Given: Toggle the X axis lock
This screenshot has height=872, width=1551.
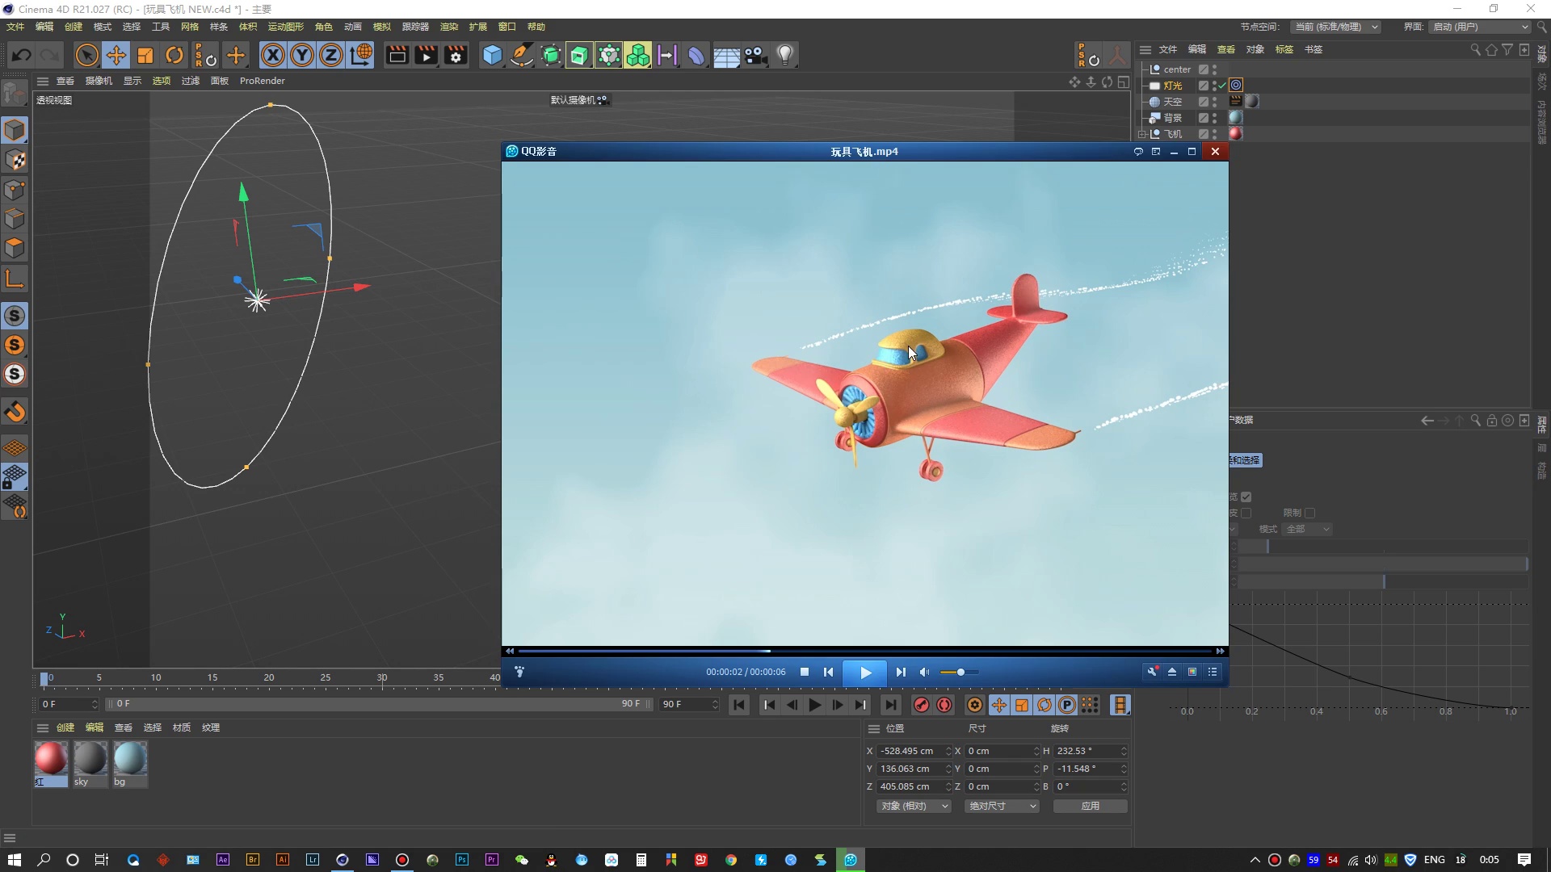Looking at the screenshot, I should (273, 56).
